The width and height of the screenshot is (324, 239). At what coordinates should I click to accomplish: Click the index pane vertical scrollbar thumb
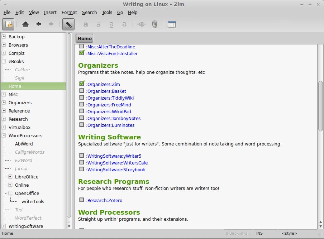(x=69, y=125)
